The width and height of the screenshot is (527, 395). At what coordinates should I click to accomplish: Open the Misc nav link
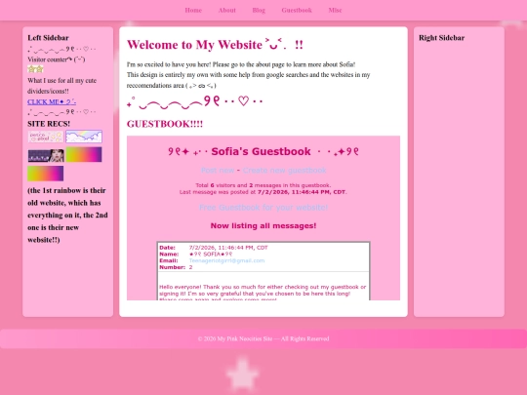[335, 10]
